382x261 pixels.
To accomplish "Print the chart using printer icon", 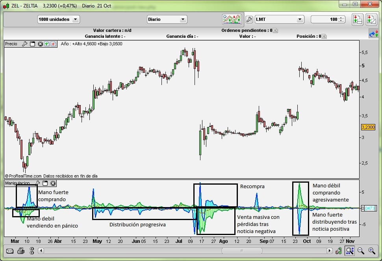I will [21, 250].
